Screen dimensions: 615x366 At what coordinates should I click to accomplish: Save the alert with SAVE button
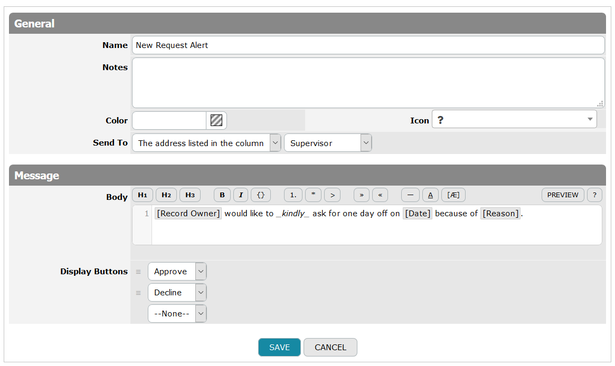279,348
